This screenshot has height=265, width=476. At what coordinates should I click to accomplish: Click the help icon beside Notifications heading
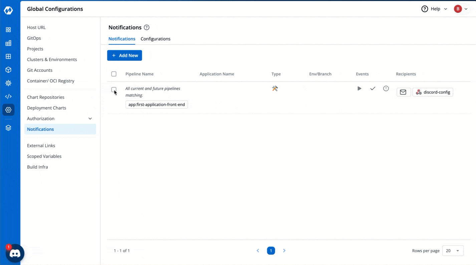pyautogui.click(x=147, y=27)
